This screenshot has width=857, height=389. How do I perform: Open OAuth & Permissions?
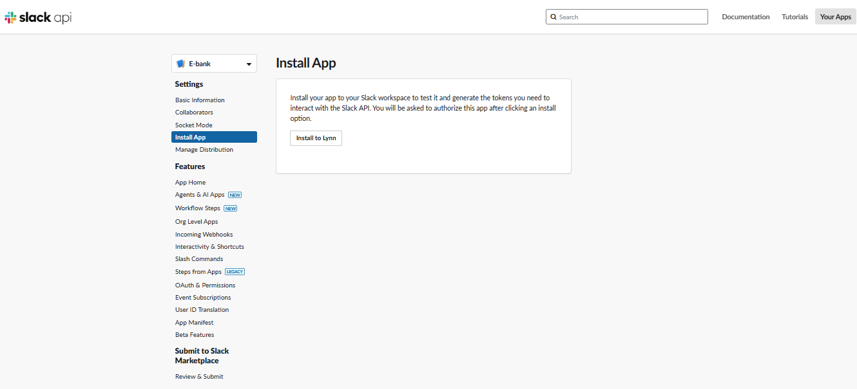coord(205,285)
